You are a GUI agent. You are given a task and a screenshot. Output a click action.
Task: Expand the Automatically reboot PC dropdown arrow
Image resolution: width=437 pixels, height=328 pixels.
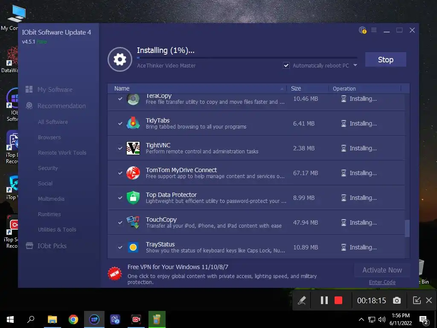pyautogui.click(x=355, y=65)
